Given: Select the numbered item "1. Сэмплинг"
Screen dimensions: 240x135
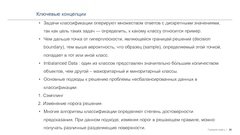Looking at the screenshot, I should [x=51, y=95].
